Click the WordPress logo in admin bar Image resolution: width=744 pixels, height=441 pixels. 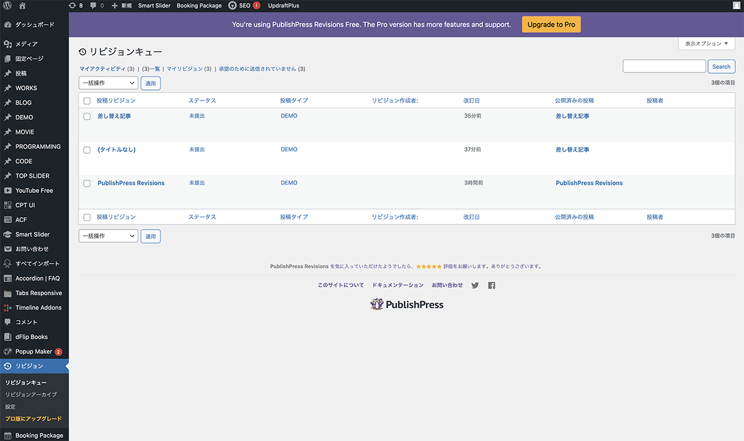pyautogui.click(x=7, y=6)
